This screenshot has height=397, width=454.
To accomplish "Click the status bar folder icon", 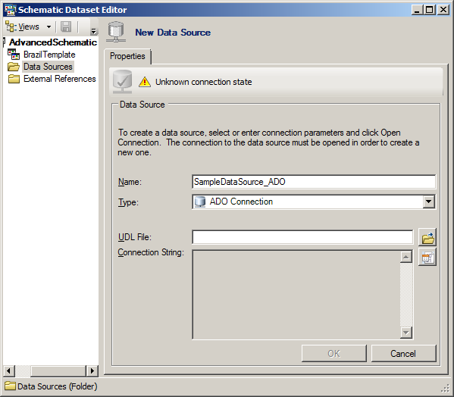I will click(10, 386).
